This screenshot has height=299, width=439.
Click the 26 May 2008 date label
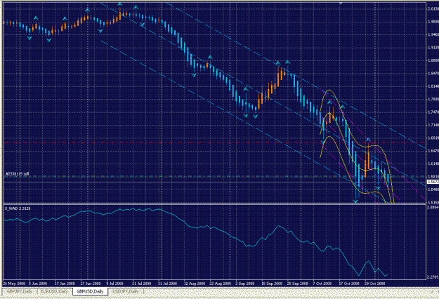coord(13,284)
